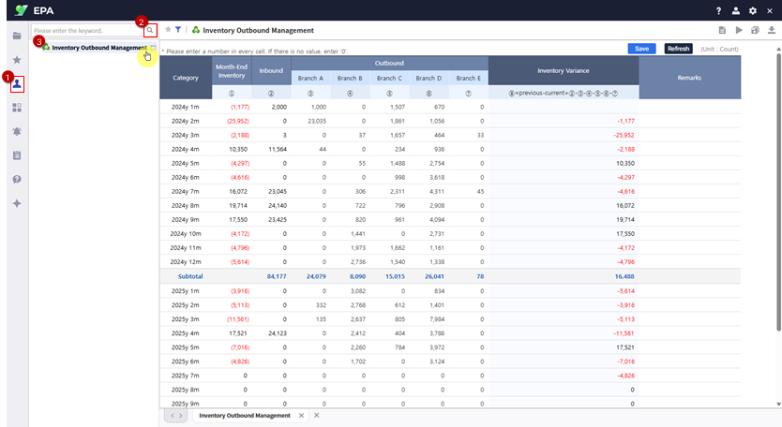Image resolution: width=782 pixels, height=427 pixels.
Task: Open favorites star in left sidebar
Action: click(17, 60)
